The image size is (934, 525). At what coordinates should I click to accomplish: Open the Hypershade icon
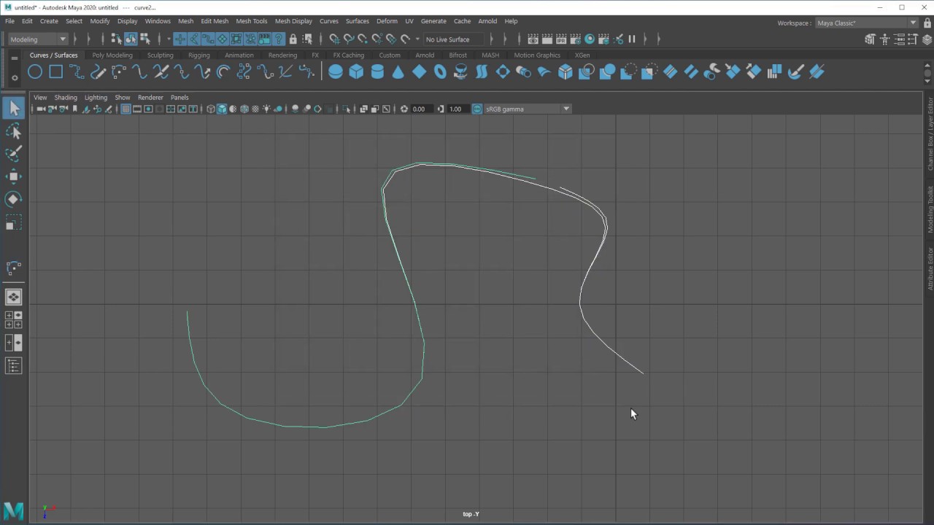(x=590, y=39)
